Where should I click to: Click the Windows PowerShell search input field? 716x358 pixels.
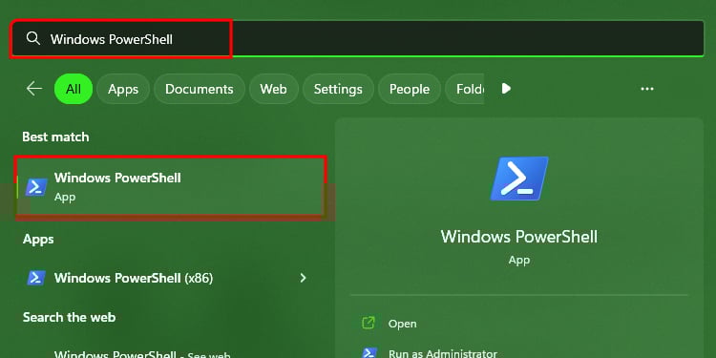(x=358, y=39)
